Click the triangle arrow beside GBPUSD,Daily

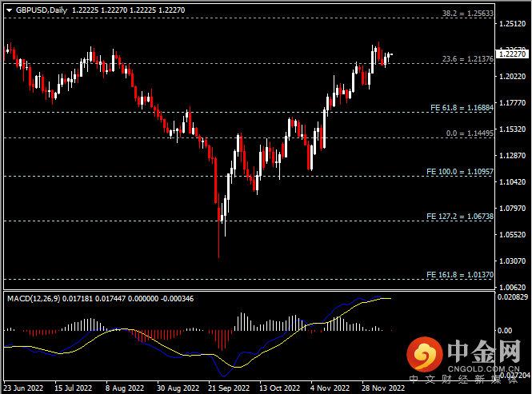[9, 9]
